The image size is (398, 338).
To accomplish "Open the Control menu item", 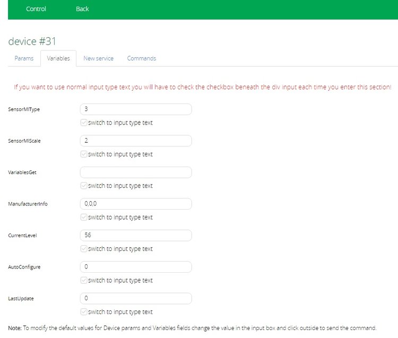I will click(x=36, y=9).
